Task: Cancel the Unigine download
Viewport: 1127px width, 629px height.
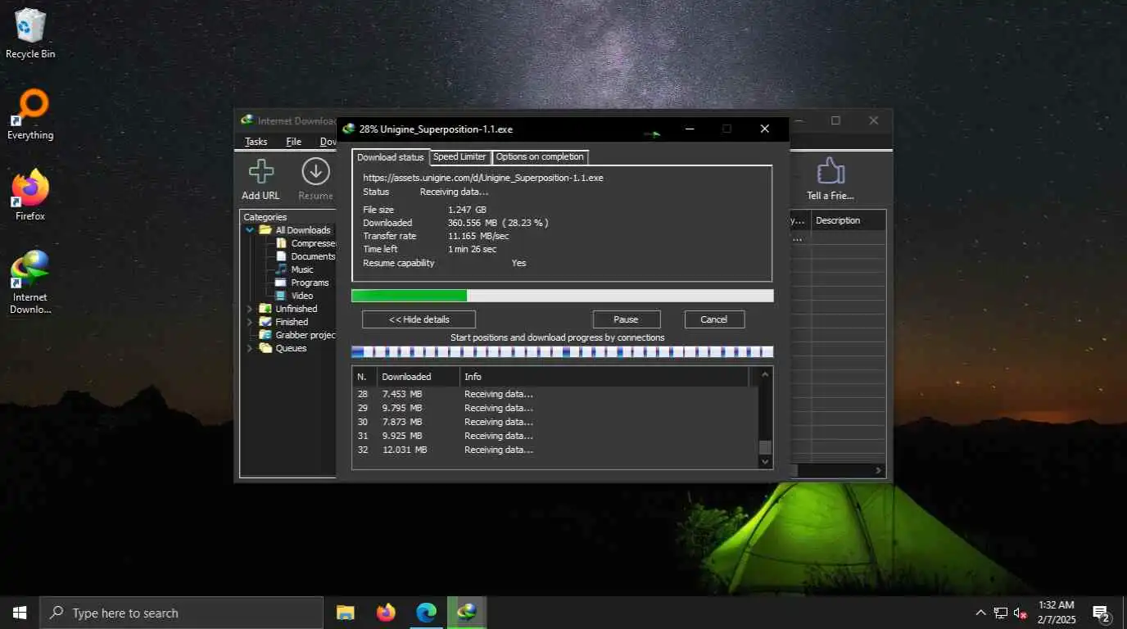Action: pyautogui.click(x=713, y=319)
